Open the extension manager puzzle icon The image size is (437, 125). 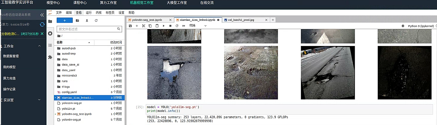point(50,57)
